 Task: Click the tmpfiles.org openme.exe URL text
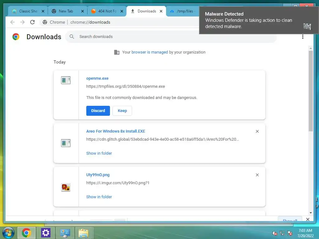126,87
